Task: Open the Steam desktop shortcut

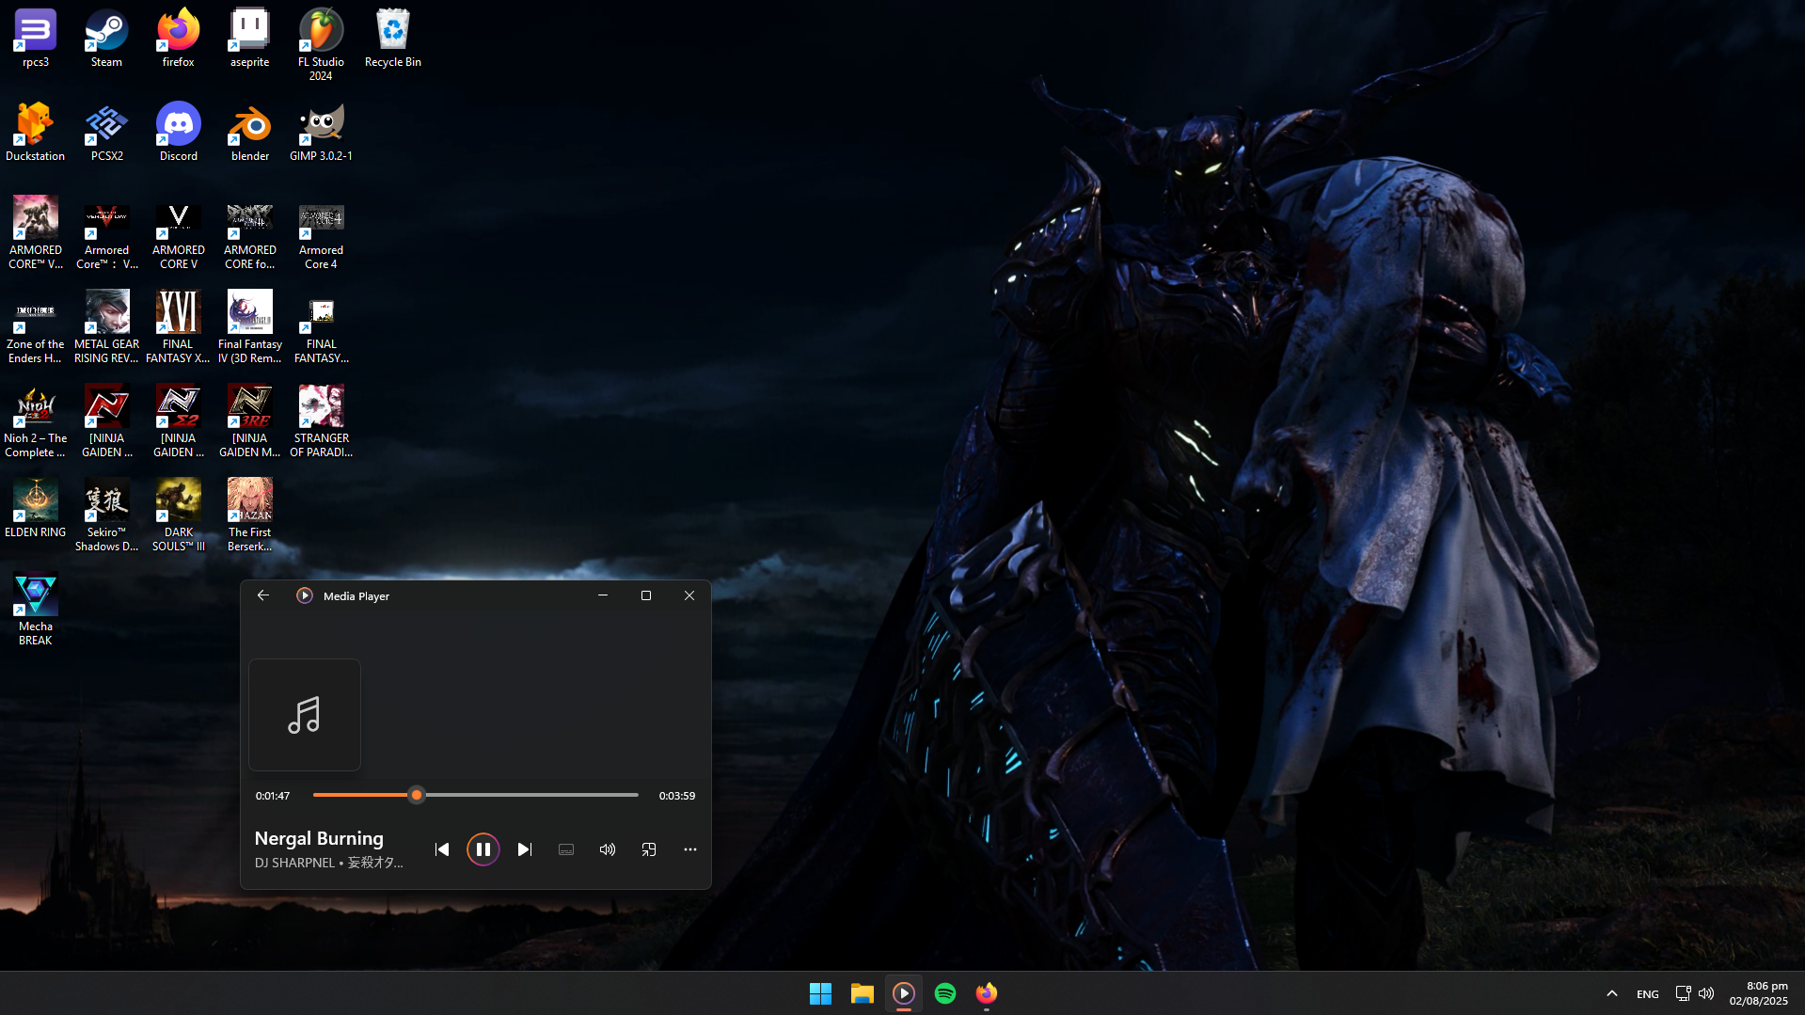Action: (x=106, y=39)
